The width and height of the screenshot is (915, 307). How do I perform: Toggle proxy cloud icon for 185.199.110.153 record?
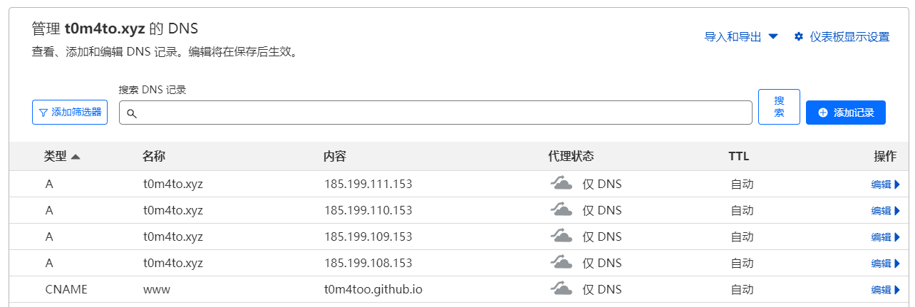(x=562, y=210)
